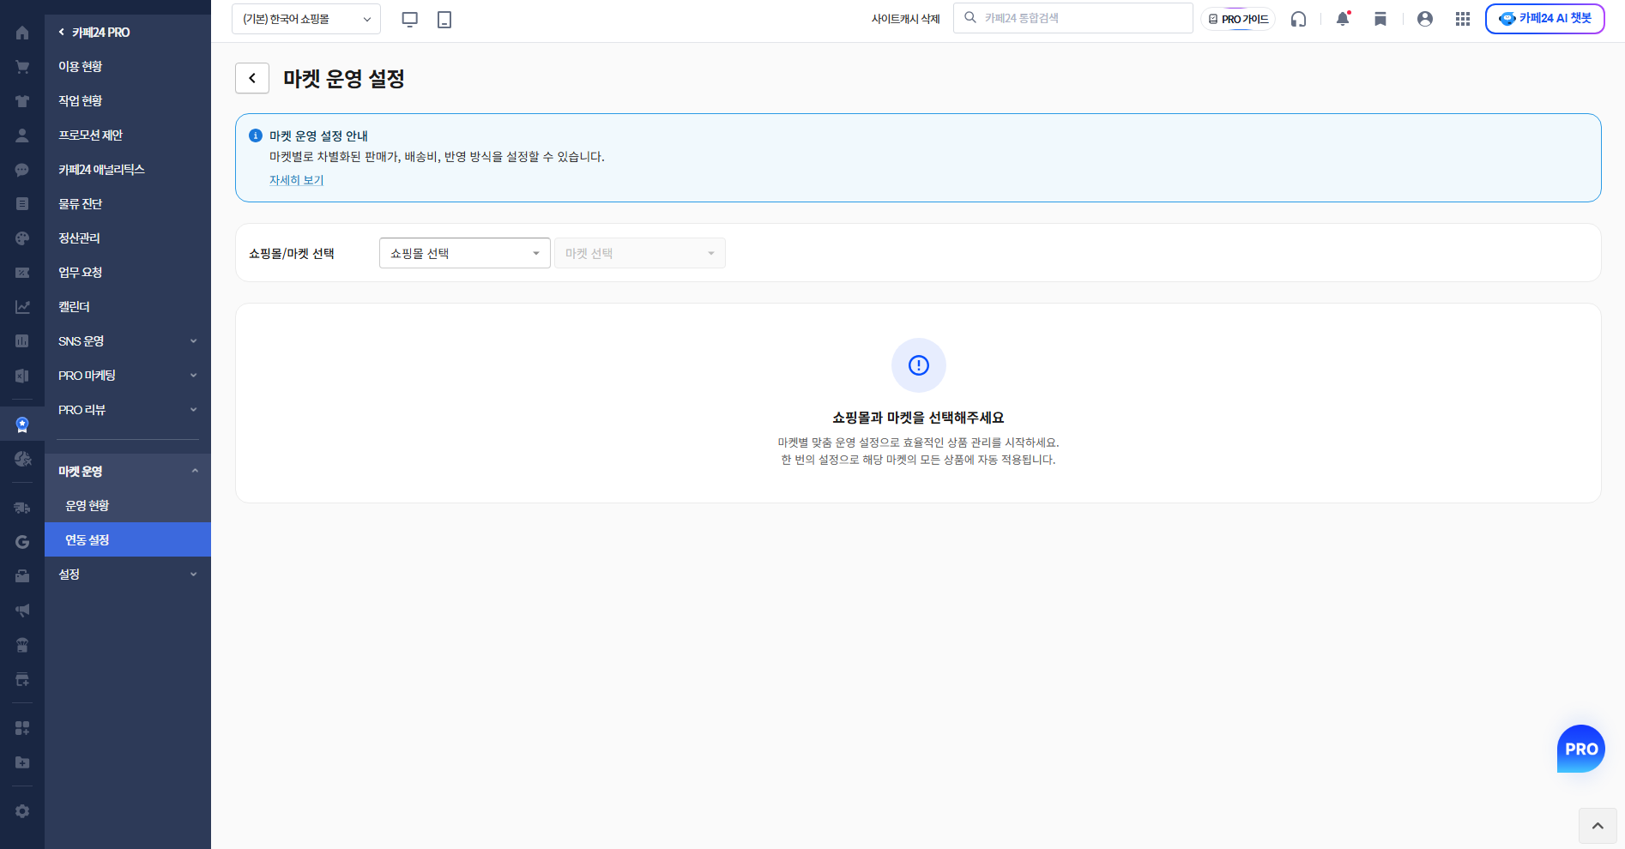The height and width of the screenshot is (849, 1625).
Task: Select 운영 현황 in sidebar
Action: coord(128,505)
